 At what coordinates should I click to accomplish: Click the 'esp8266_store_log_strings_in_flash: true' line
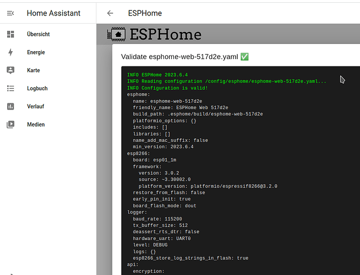[190, 258]
